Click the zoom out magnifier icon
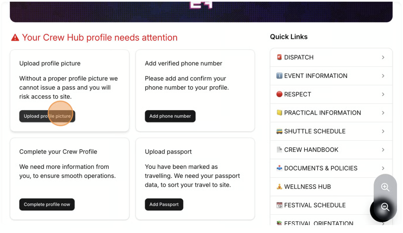403x233 pixels. (x=385, y=207)
